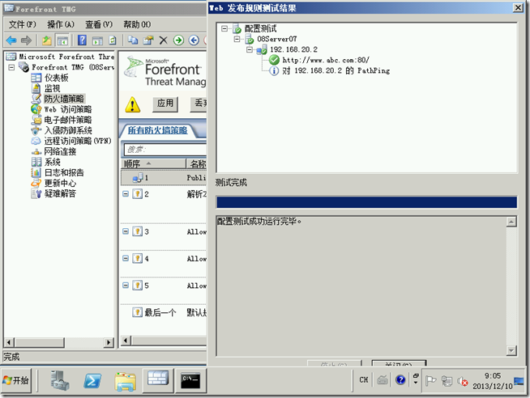Select 防火墙策略 node
The height and width of the screenshot is (398, 530).
64,99
